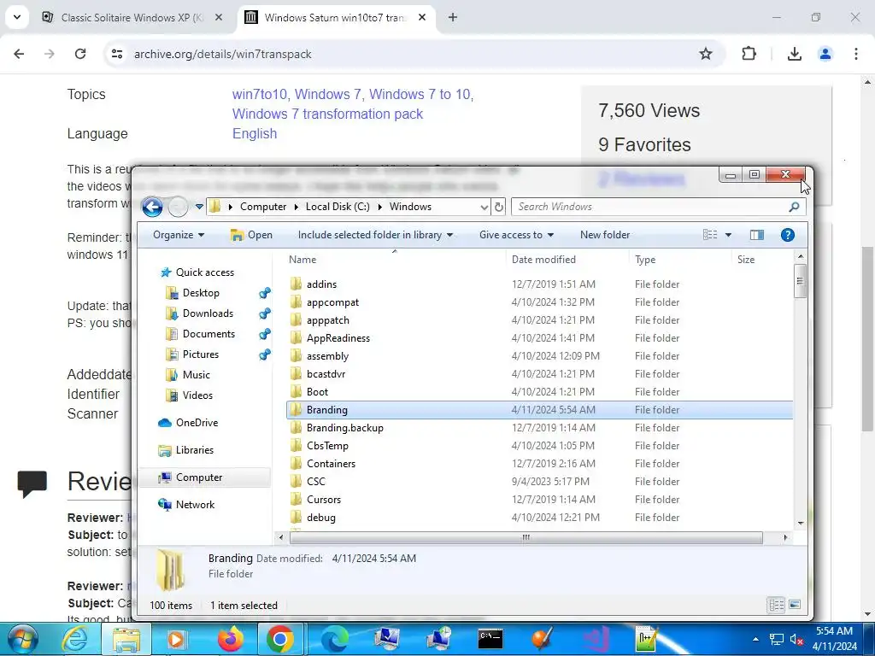Open the recent locations dropdown arrow
The height and width of the screenshot is (656, 875).
[x=199, y=207]
